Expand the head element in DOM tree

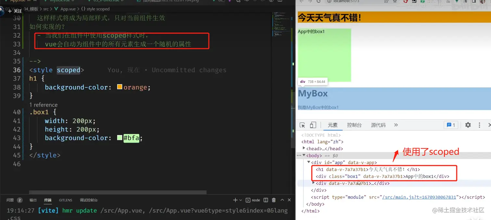(304, 149)
